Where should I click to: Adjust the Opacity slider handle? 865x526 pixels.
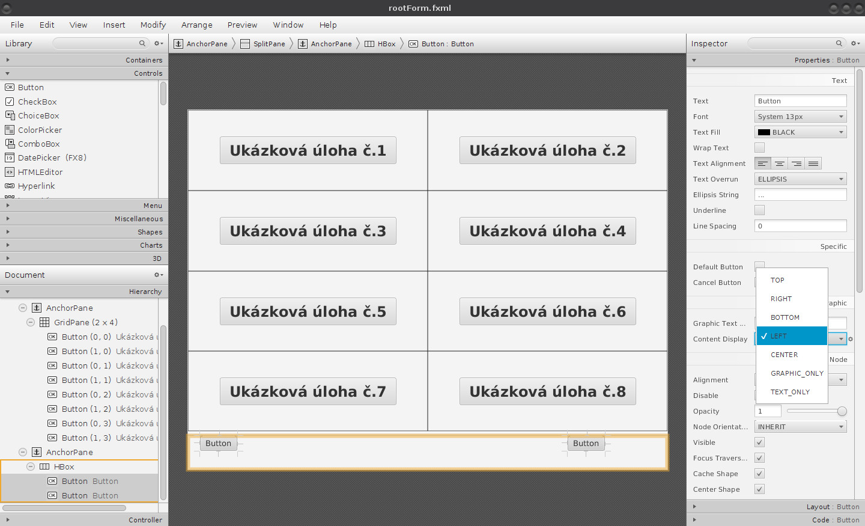coord(842,411)
